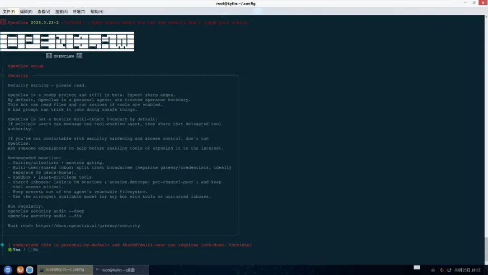Screen dimensions: 488x275
Task: Click the muted volume tray icon
Action: coord(441,270)
